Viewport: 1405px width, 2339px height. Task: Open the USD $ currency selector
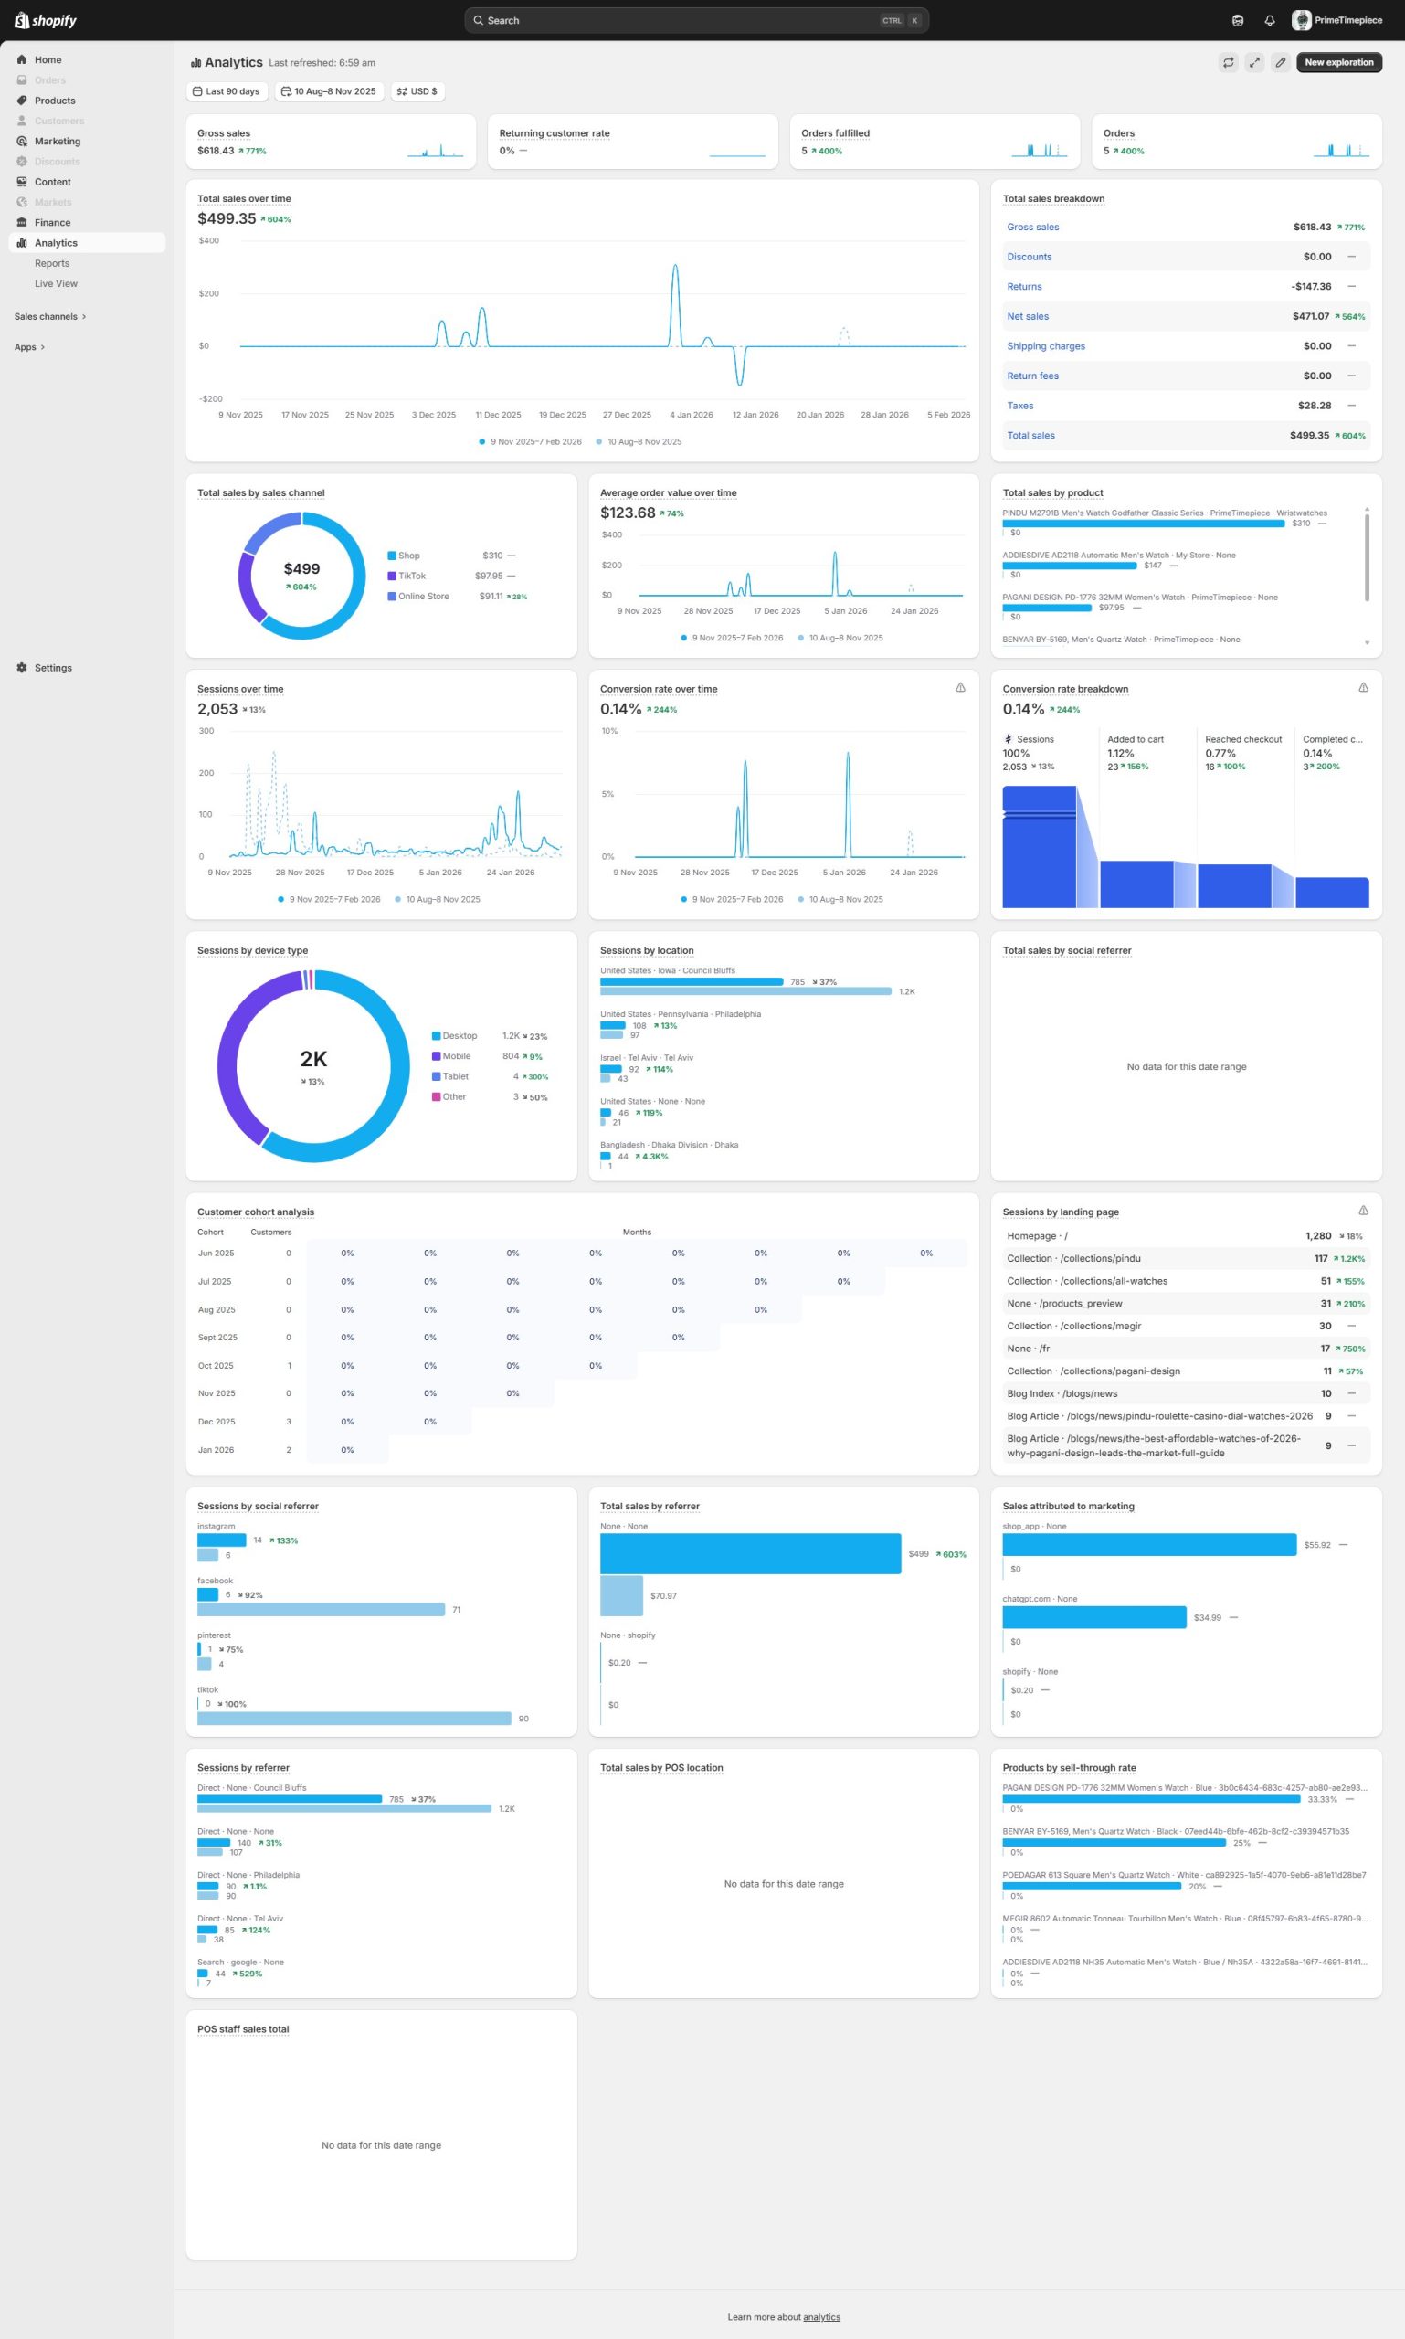(x=417, y=92)
